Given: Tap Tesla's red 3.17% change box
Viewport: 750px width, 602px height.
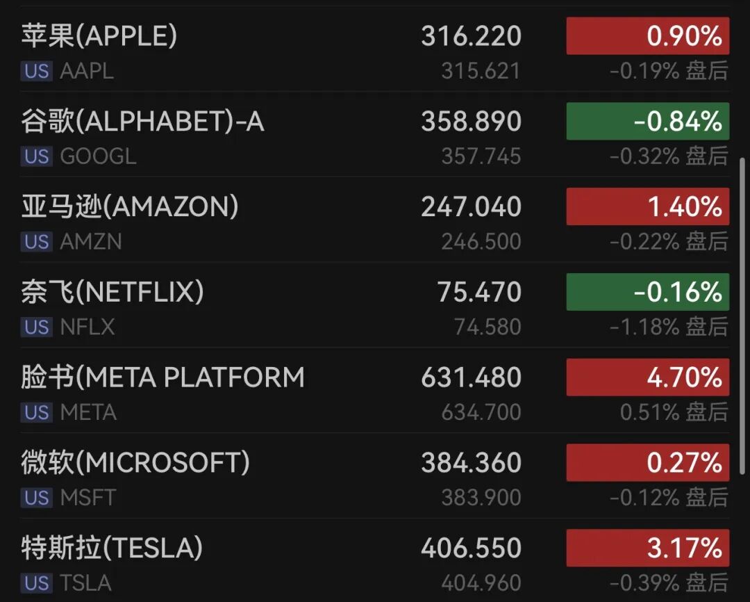Looking at the screenshot, I should [648, 548].
